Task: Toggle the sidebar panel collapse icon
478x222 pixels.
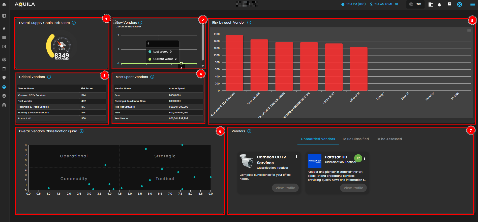Action: (4, 16)
